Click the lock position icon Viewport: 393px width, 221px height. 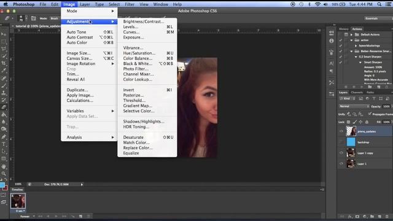pyautogui.click(x=360, y=122)
